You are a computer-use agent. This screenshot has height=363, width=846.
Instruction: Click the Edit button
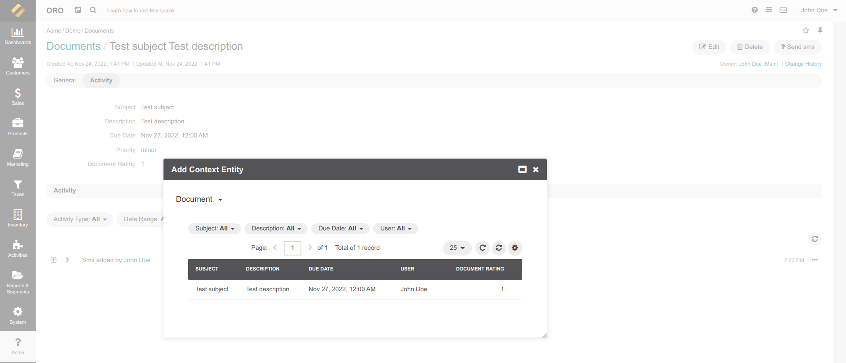point(709,47)
